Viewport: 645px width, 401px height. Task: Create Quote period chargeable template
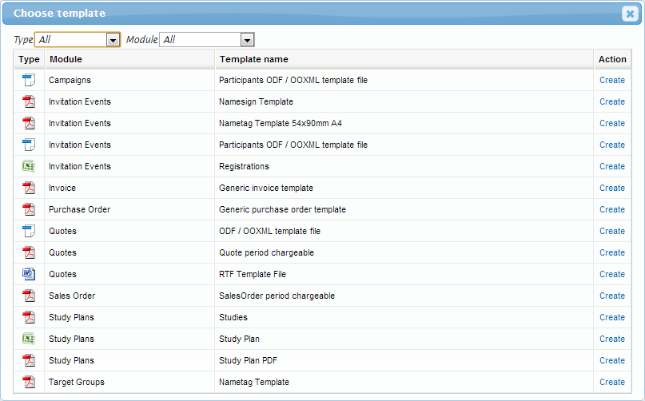(x=612, y=252)
